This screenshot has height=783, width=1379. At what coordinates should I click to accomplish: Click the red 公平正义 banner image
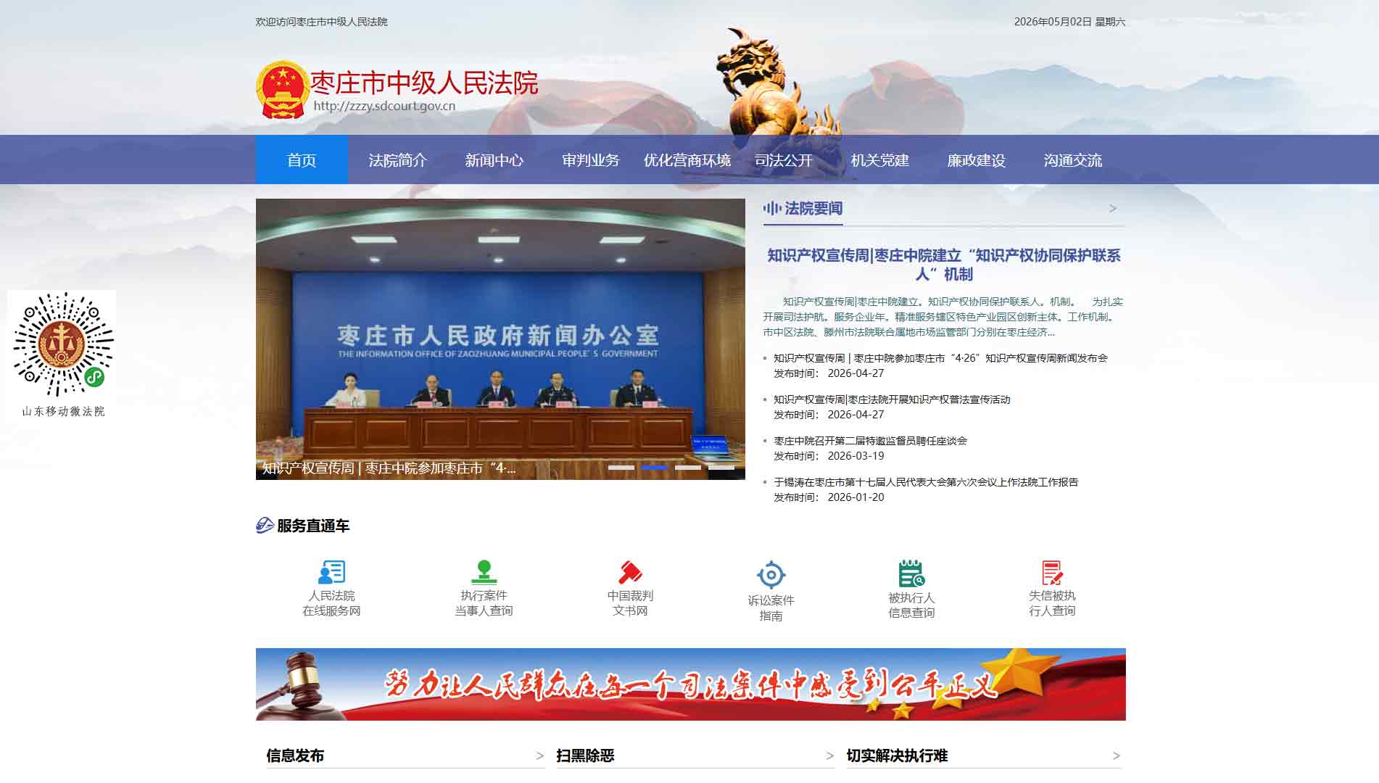point(691,684)
